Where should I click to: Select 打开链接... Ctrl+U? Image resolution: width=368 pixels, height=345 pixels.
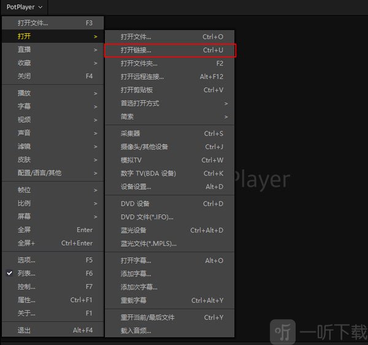coord(170,50)
